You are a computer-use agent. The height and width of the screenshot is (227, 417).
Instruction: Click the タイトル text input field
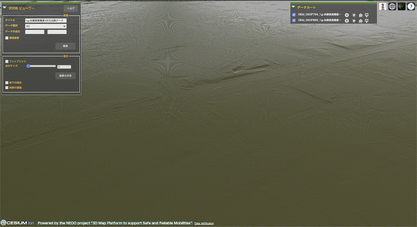[x=46, y=21]
